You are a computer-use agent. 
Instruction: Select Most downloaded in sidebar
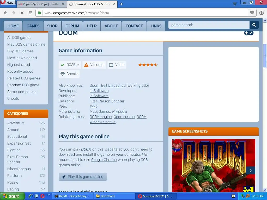(x=22, y=58)
